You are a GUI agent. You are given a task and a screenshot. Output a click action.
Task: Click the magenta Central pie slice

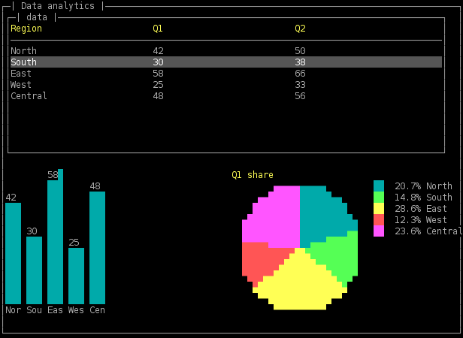(x=273, y=220)
